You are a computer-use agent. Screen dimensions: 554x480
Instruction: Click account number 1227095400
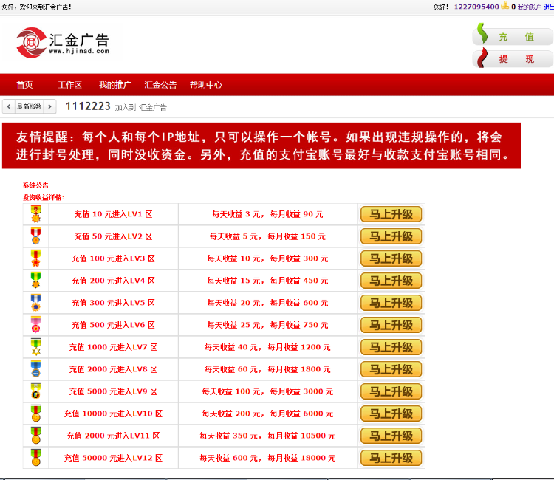pos(476,7)
